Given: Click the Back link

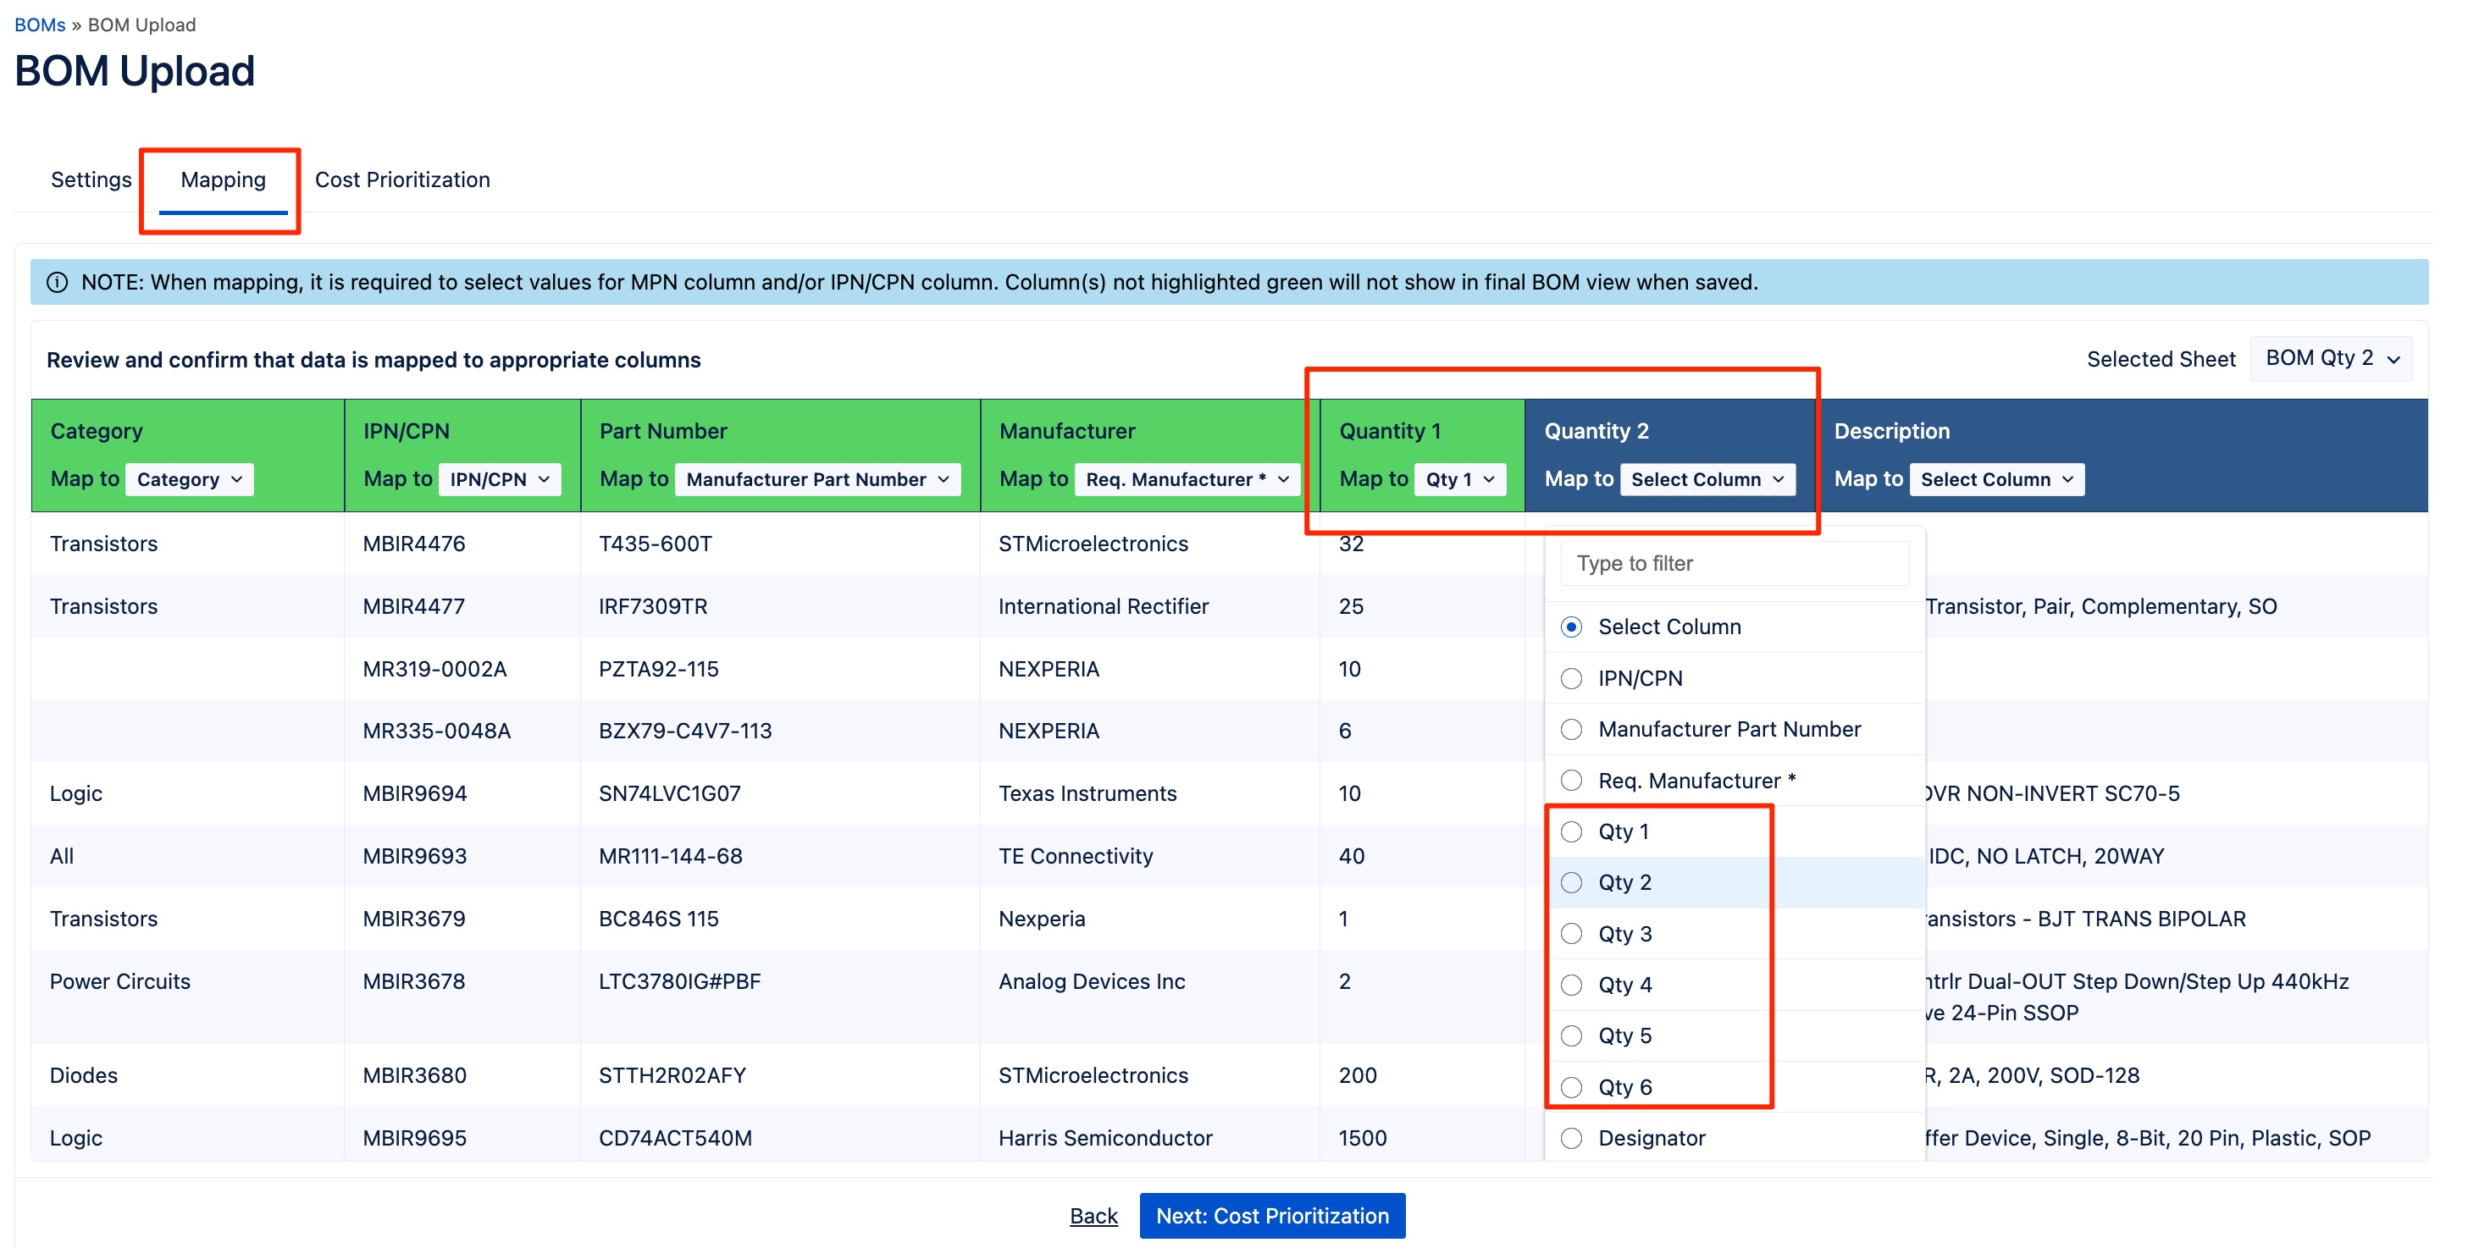Looking at the screenshot, I should tap(1093, 1216).
